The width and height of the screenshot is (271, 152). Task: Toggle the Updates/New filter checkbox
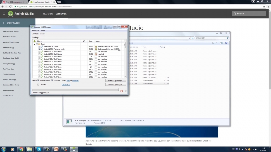(38, 81)
